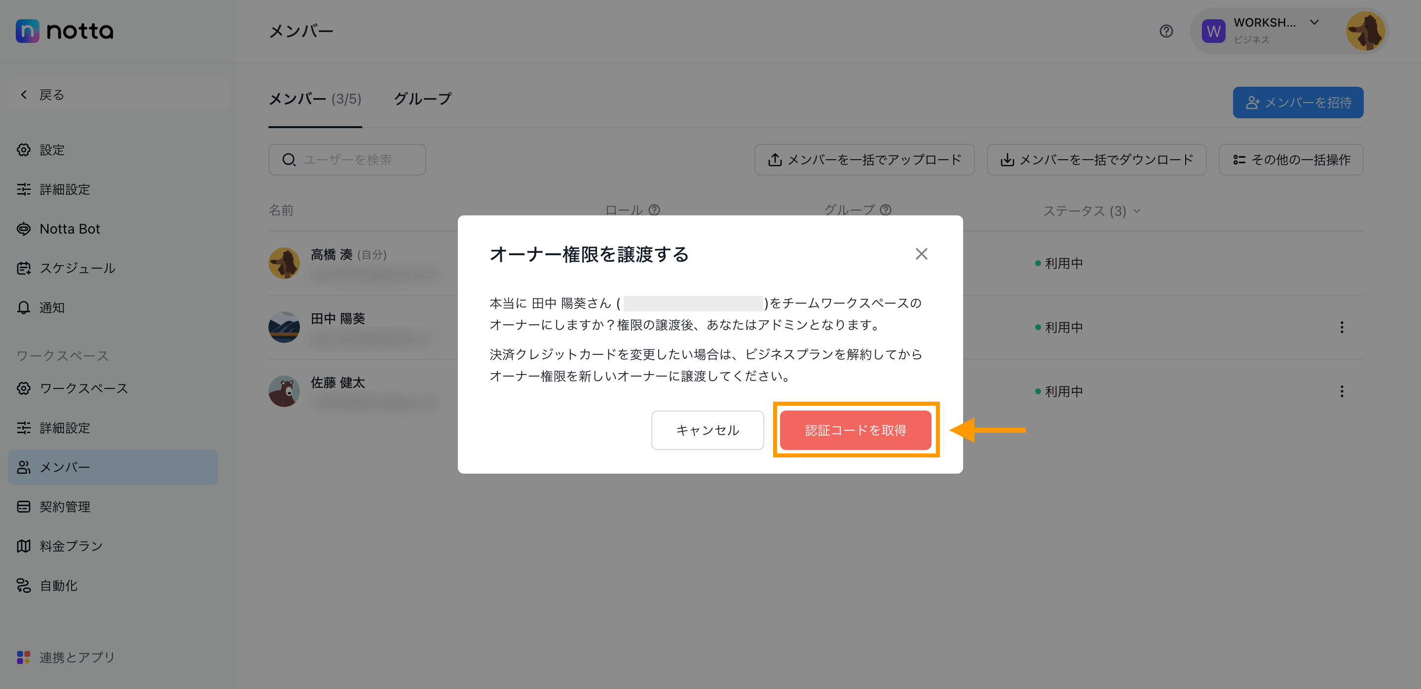Open Notta Bot icon
Viewport: 1421px width, 689px height.
(x=24, y=229)
